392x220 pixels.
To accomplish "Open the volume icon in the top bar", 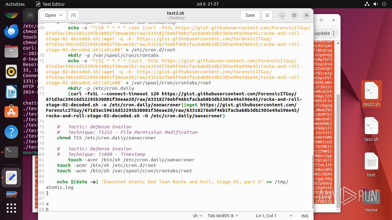I will pos(375,4).
